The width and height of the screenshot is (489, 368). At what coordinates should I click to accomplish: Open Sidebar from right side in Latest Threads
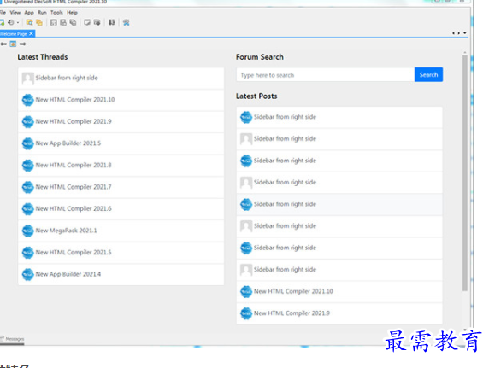[x=121, y=78]
